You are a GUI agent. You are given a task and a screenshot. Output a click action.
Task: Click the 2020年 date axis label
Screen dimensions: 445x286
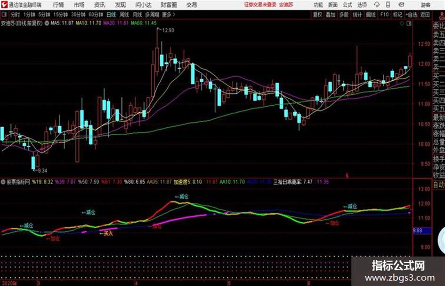tap(9, 284)
